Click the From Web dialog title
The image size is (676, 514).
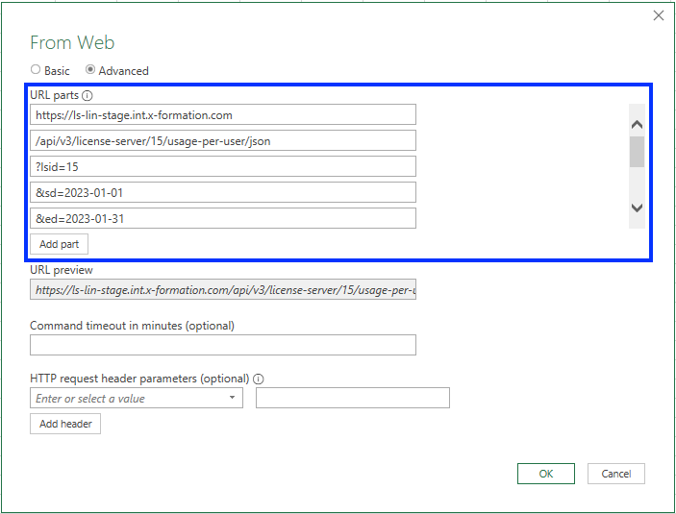(x=72, y=42)
